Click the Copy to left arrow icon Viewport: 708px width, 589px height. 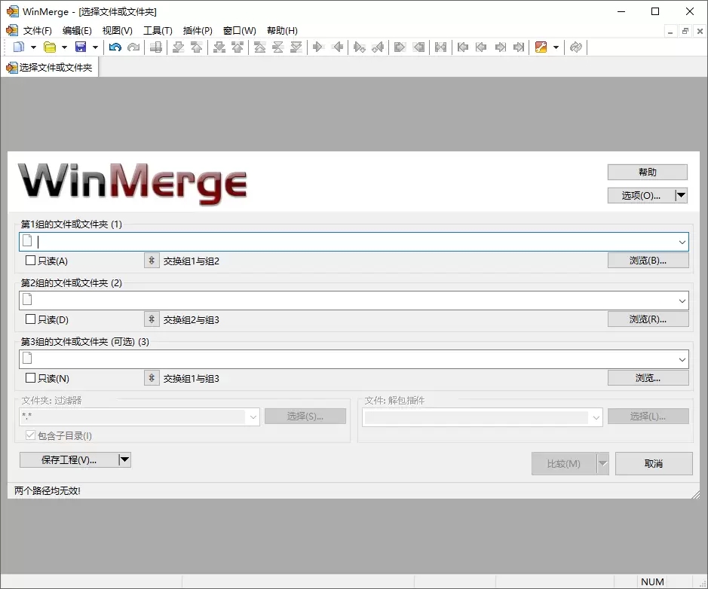coord(337,47)
